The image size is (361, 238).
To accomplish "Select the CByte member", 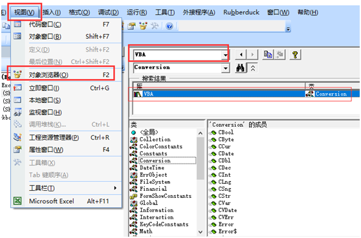I will click(x=226, y=139).
